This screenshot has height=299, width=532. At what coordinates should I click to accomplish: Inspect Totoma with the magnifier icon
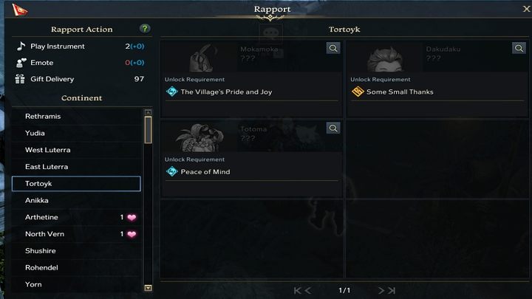click(x=333, y=128)
